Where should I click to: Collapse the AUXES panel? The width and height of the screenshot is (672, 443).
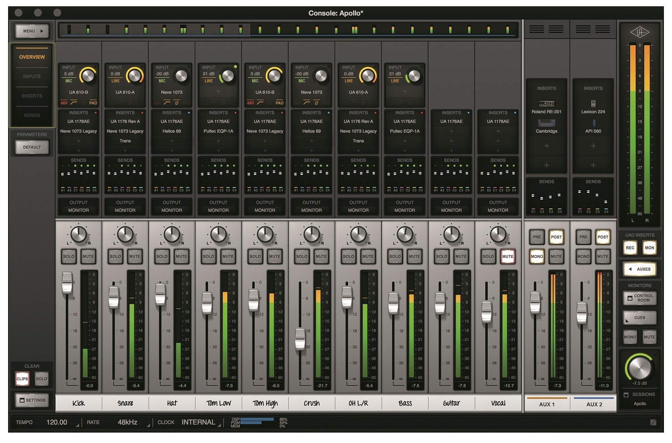point(639,269)
